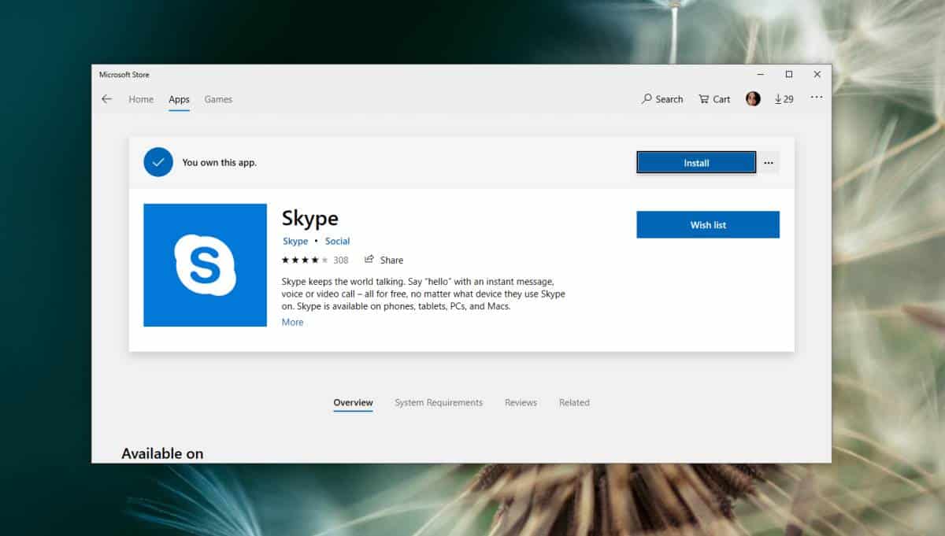Open downloads and updates showing 29
This screenshot has height=536, width=945.
click(x=784, y=99)
